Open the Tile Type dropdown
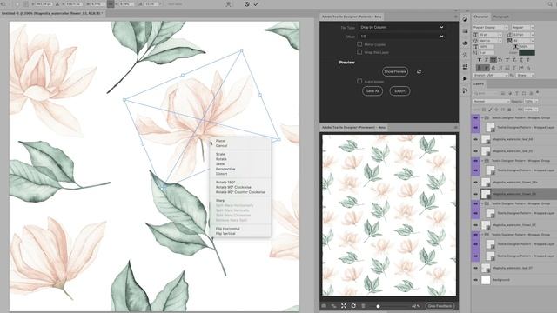 401,27
